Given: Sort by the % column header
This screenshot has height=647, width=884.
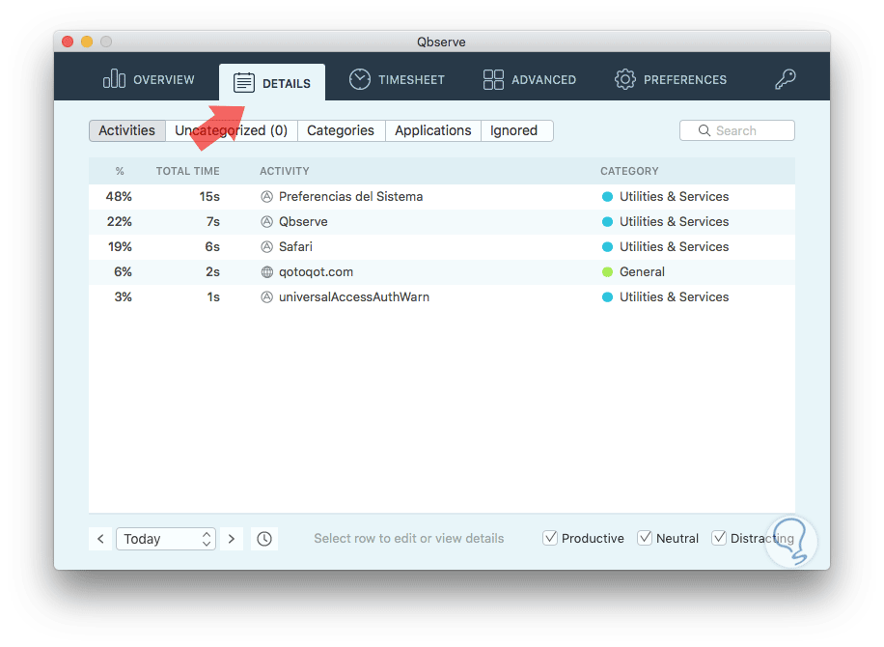Looking at the screenshot, I should tap(120, 172).
